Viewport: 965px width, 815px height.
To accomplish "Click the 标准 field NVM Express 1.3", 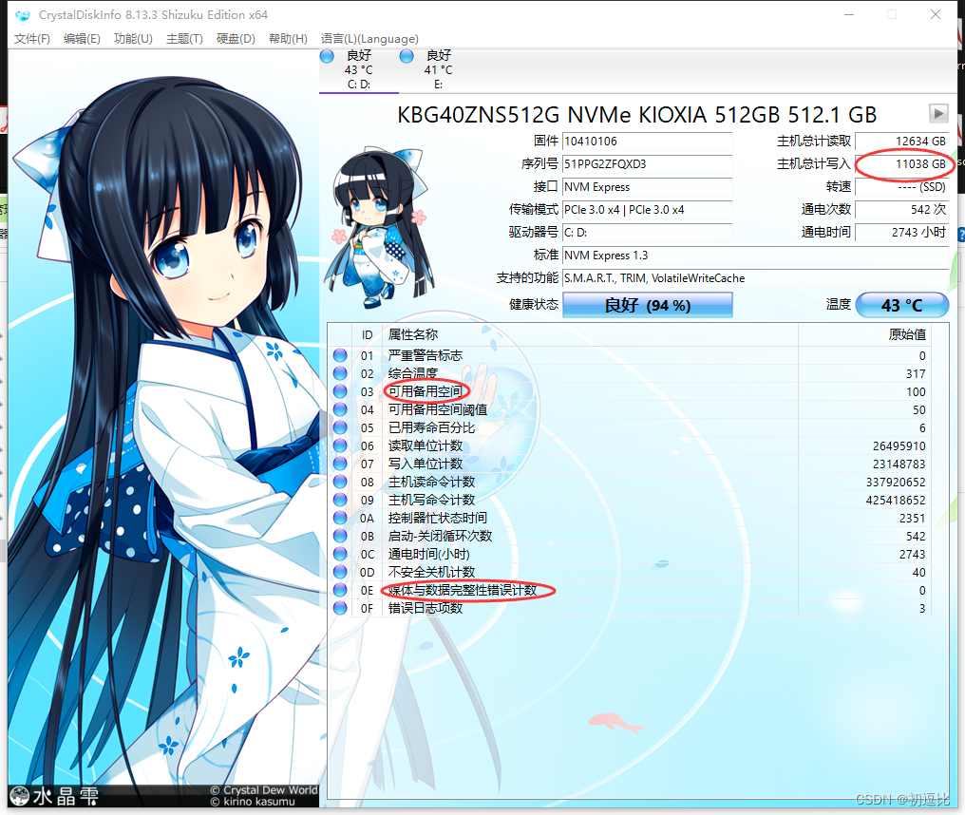I will point(756,255).
